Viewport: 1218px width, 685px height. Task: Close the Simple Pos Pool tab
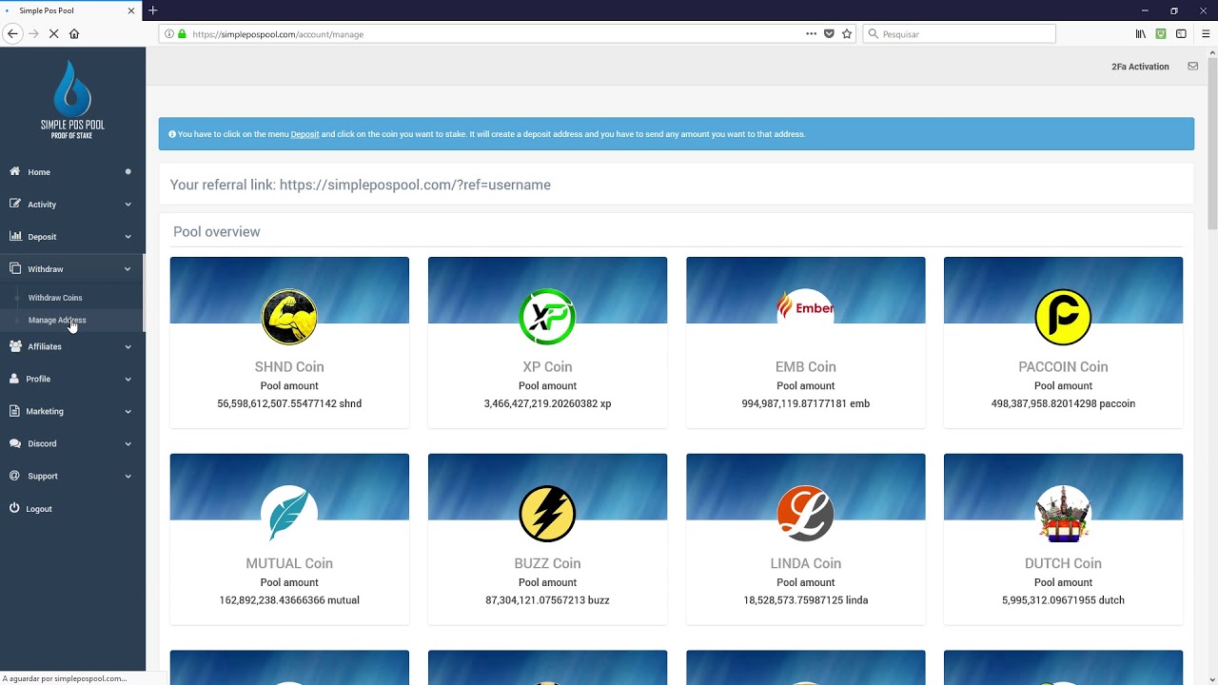tap(131, 10)
